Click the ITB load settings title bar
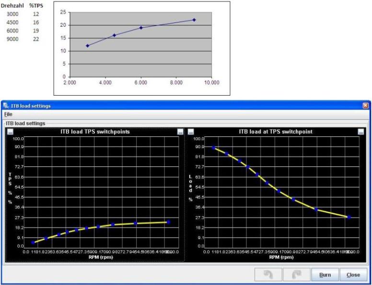Screen dimensions: 372x285 pos(182,106)
